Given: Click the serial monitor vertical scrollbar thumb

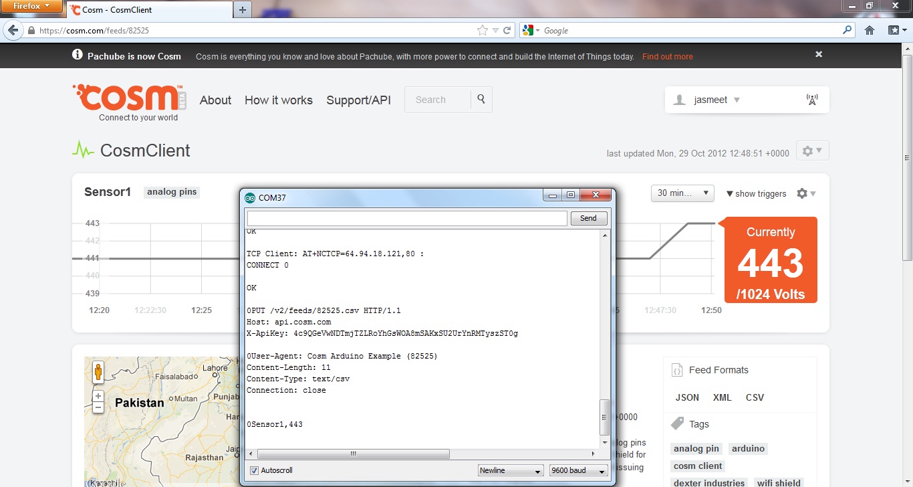Looking at the screenshot, I should pos(604,417).
